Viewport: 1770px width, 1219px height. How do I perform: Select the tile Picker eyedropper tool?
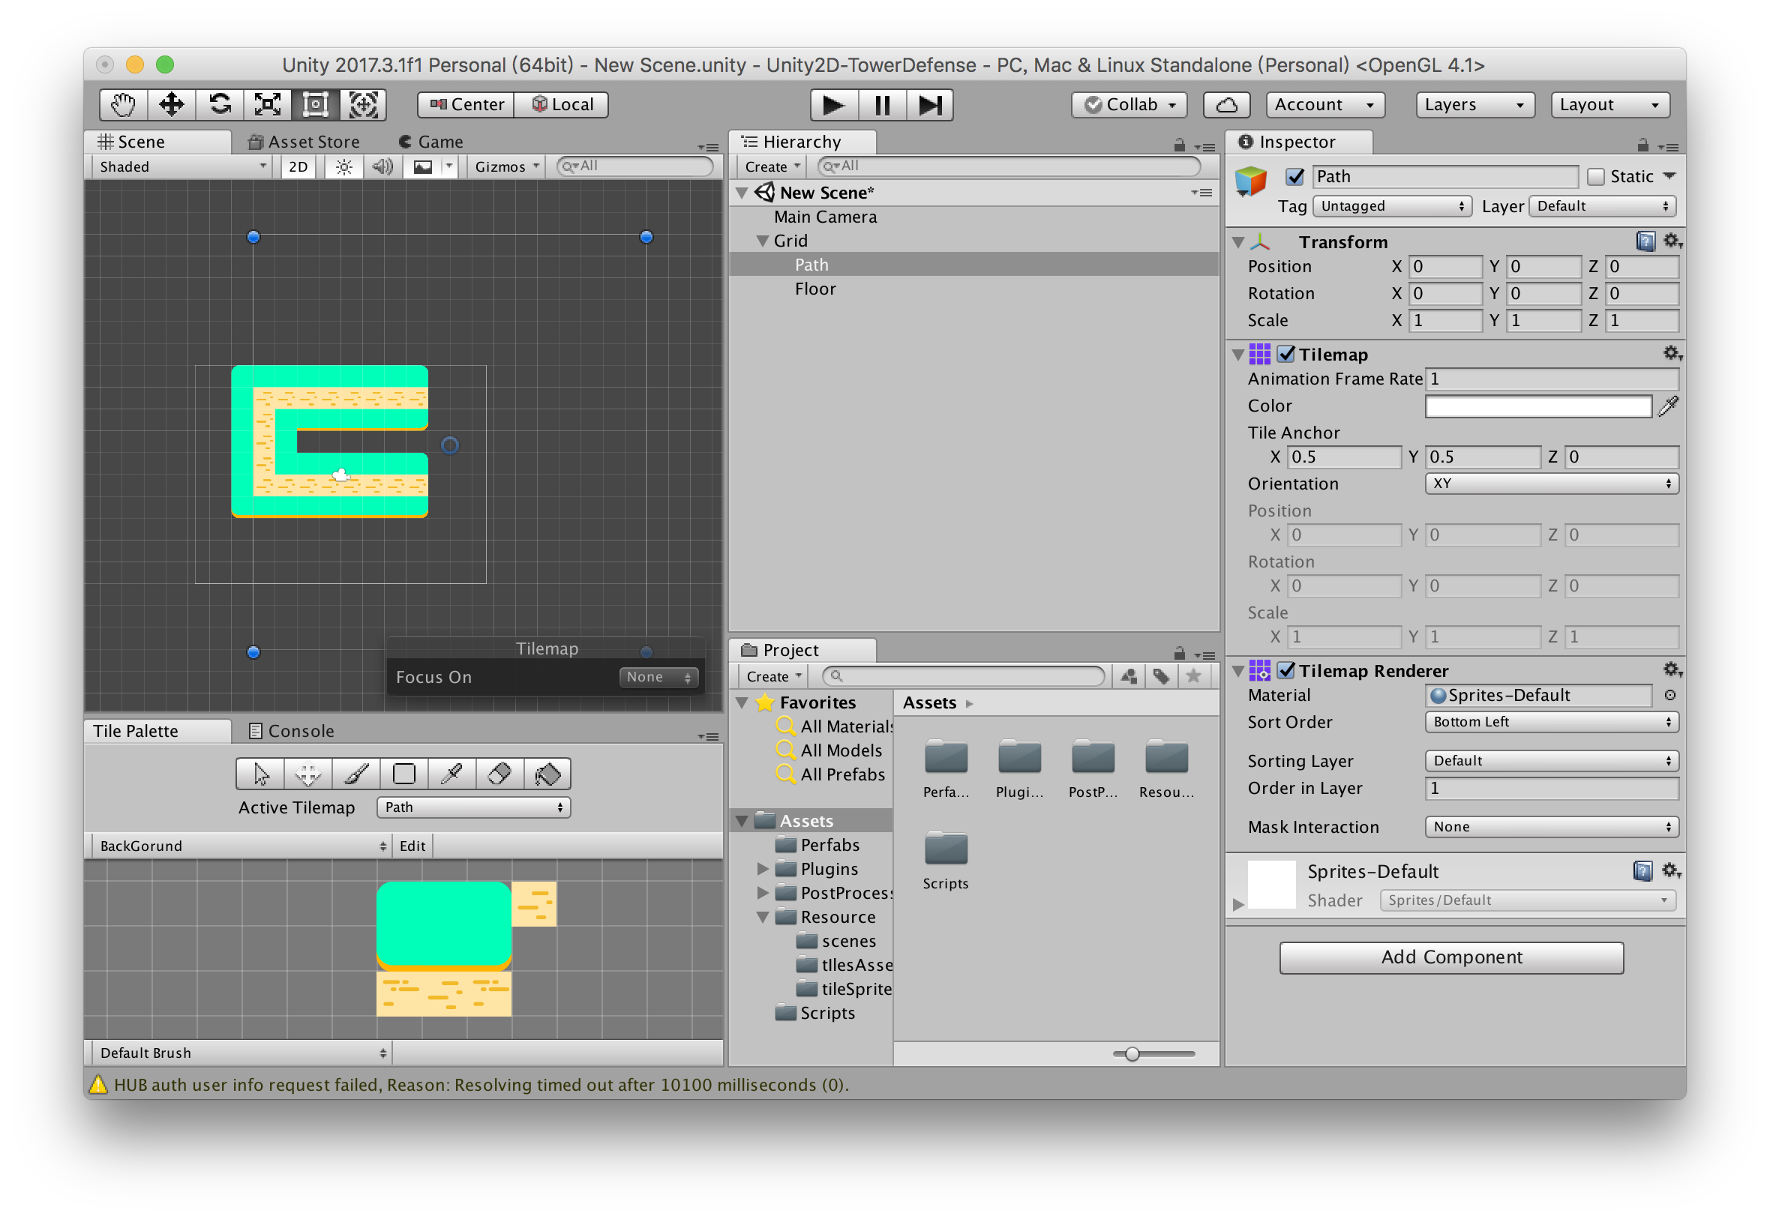coord(451,773)
